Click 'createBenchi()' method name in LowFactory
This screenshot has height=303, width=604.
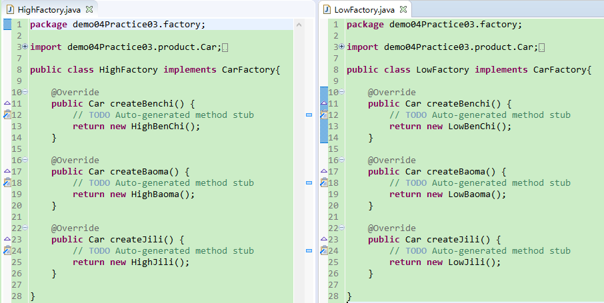464,104
